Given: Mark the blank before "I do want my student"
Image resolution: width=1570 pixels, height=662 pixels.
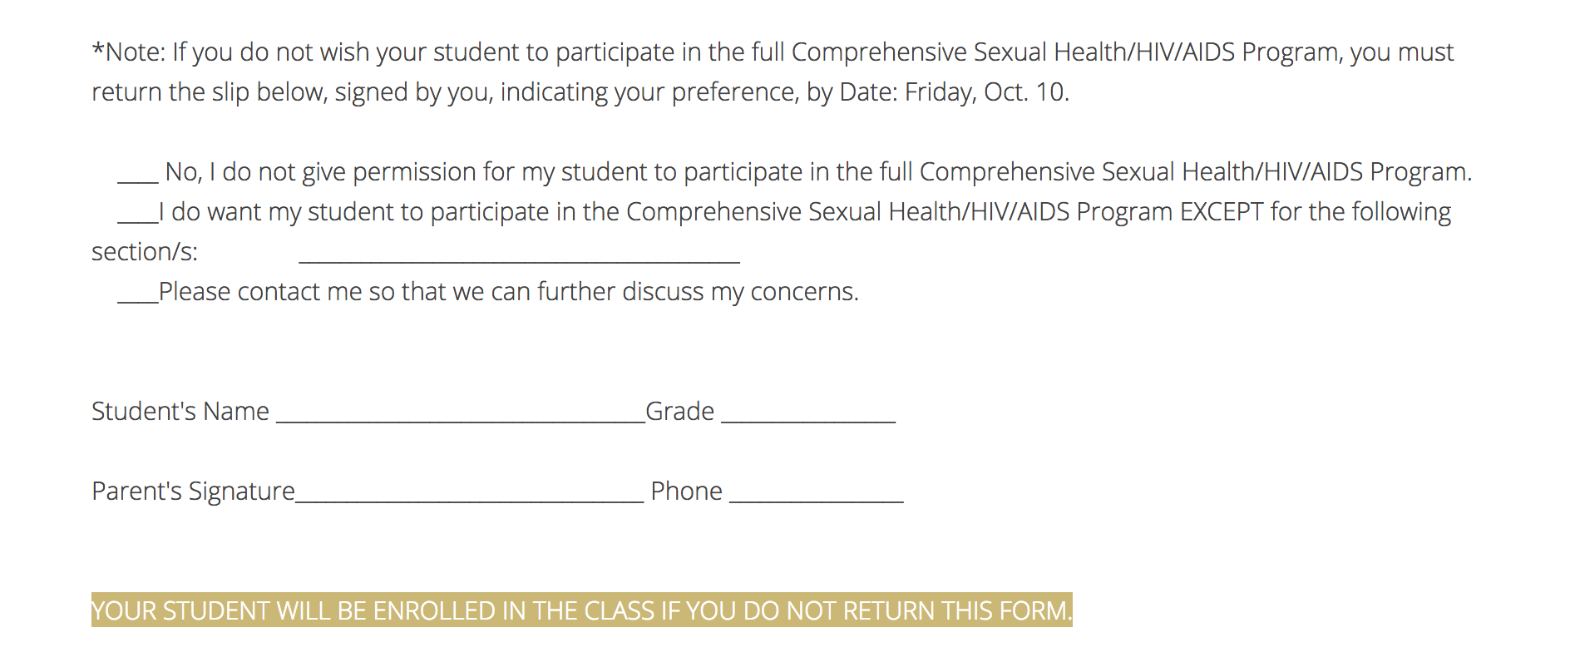Looking at the screenshot, I should pyautogui.click(x=138, y=220).
